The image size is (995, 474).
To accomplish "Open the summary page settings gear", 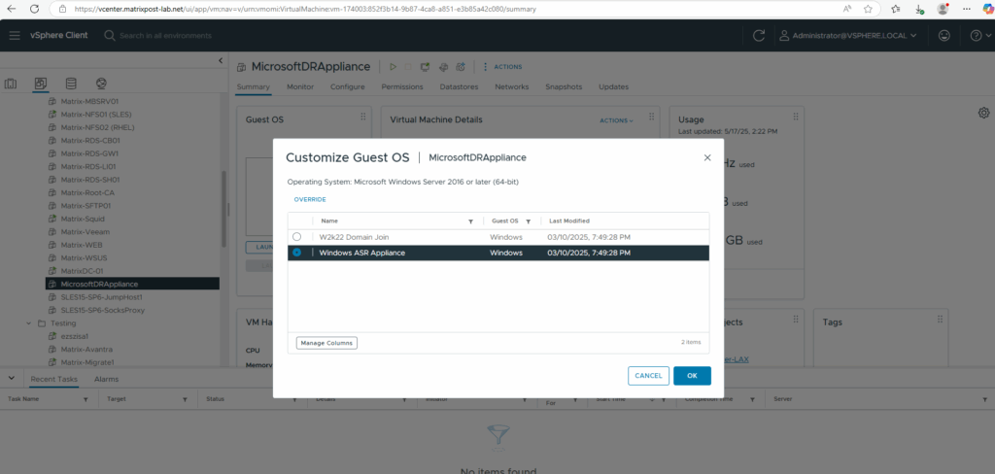I will click(x=983, y=113).
